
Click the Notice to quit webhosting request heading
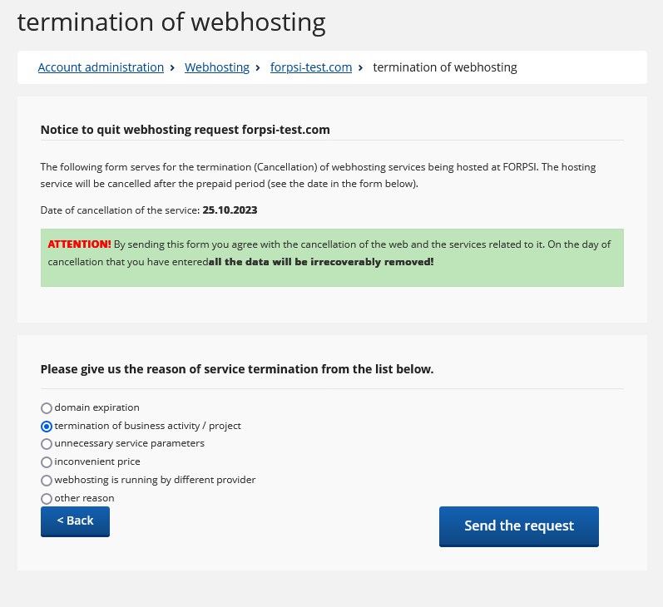[186, 130]
